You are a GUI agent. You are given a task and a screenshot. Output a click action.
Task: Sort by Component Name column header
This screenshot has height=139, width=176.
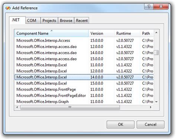coord(52,33)
